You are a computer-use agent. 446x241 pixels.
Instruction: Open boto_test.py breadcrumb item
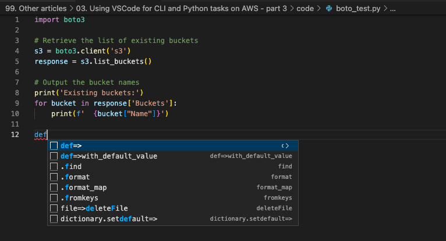(x=358, y=9)
